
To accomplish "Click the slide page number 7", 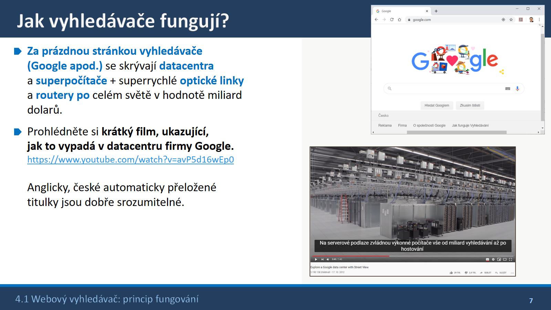I will [531, 301].
